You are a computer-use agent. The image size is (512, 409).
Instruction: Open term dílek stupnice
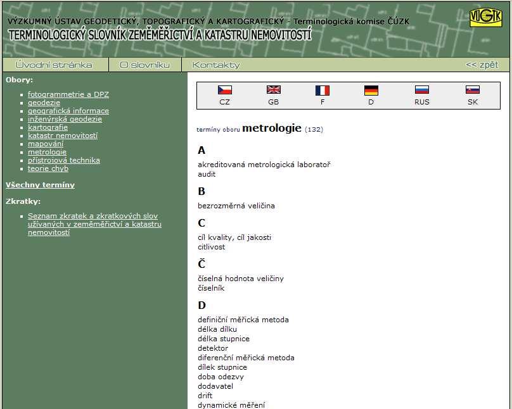[222, 367]
